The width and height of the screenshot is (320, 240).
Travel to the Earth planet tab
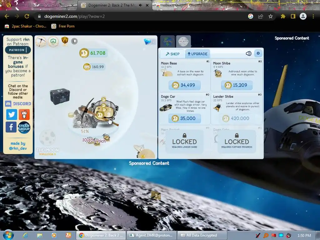[x=167, y=42]
